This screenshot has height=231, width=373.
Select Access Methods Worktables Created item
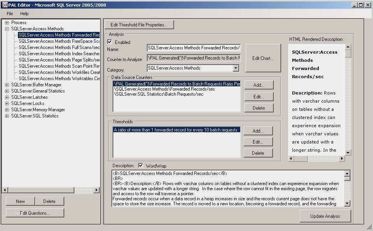(59, 79)
